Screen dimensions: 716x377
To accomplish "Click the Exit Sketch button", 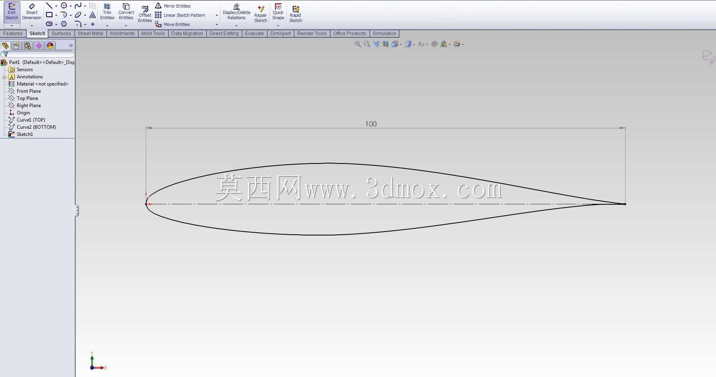I will pyautogui.click(x=12, y=12).
